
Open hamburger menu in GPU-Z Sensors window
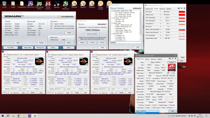185,8
